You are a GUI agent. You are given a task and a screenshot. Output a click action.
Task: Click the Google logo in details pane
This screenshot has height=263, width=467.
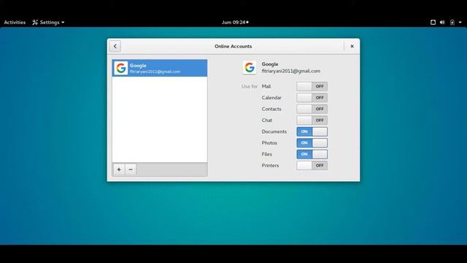[250, 68]
